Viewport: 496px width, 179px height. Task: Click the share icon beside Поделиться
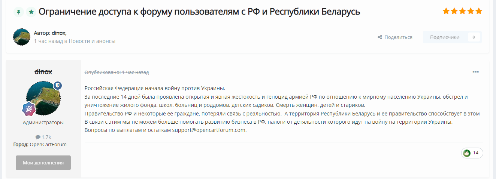(x=380, y=37)
